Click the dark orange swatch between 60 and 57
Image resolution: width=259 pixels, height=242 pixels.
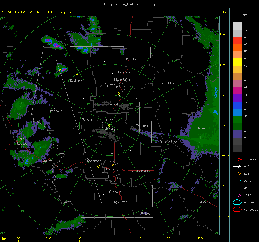coord(237,48)
